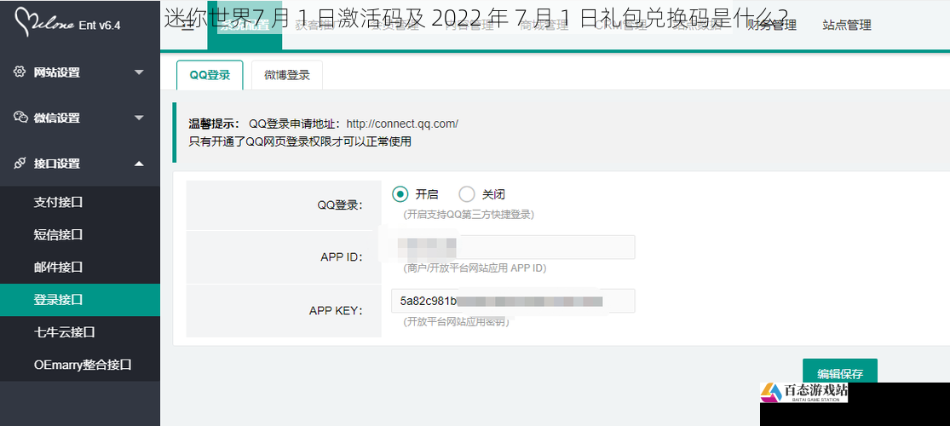Click the APP ID: field label

pyautogui.click(x=342, y=257)
